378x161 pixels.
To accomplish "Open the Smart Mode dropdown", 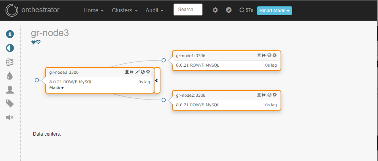I will click(274, 11).
